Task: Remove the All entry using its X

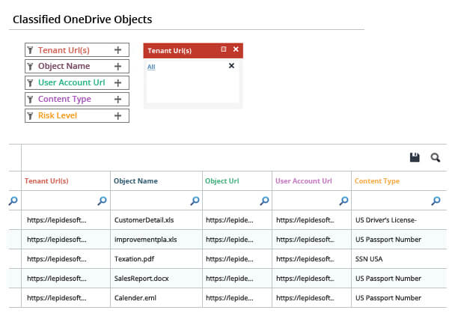Action: coord(231,66)
